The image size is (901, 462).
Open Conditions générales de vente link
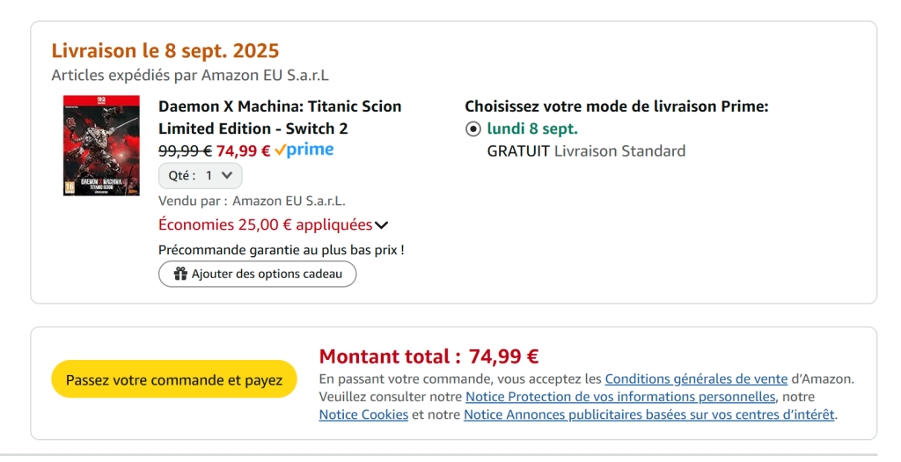tap(696, 379)
